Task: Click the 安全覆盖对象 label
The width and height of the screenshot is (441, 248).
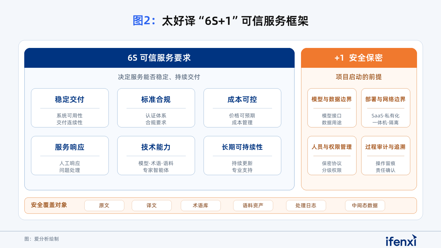Action: coord(49,205)
